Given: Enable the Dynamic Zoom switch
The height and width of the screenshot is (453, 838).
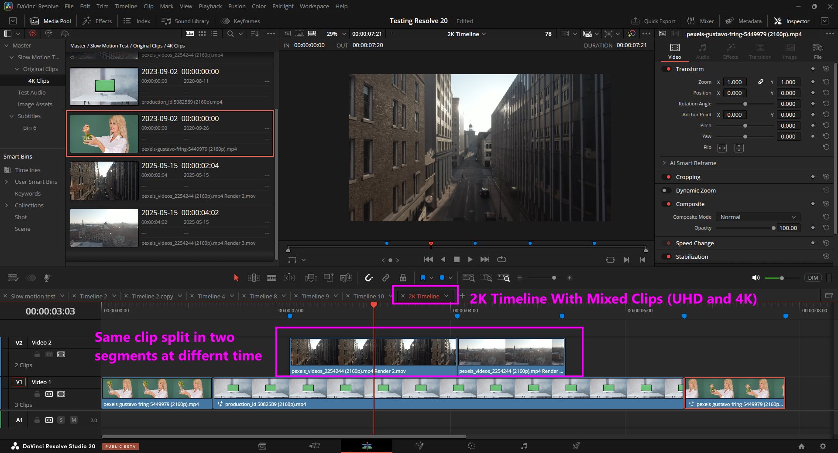Looking at the screenshot, I should 666,190.
